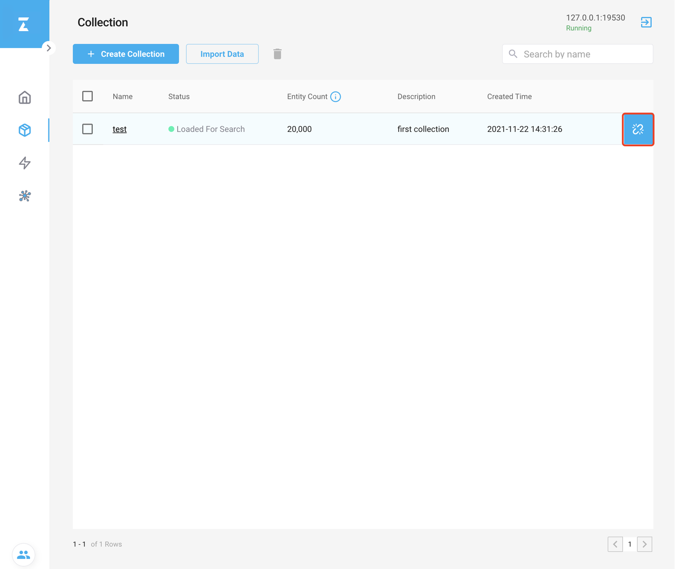Open the test collection name link
The width and height of the screenshot is (675, 569).
(x=120, y=129)
